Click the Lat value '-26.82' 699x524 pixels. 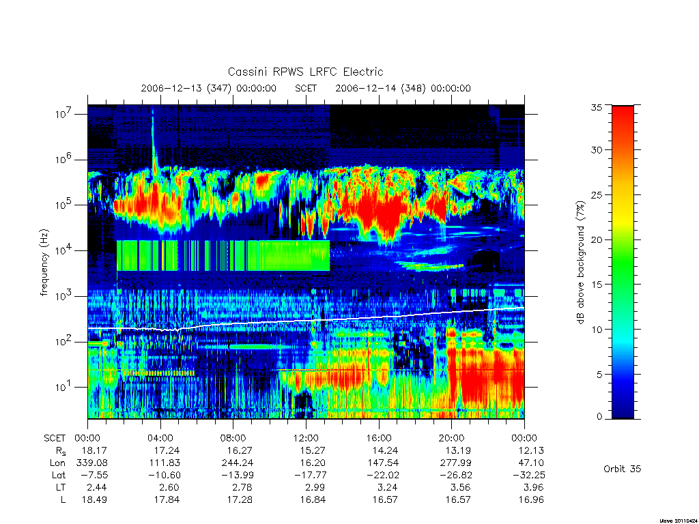455,475
